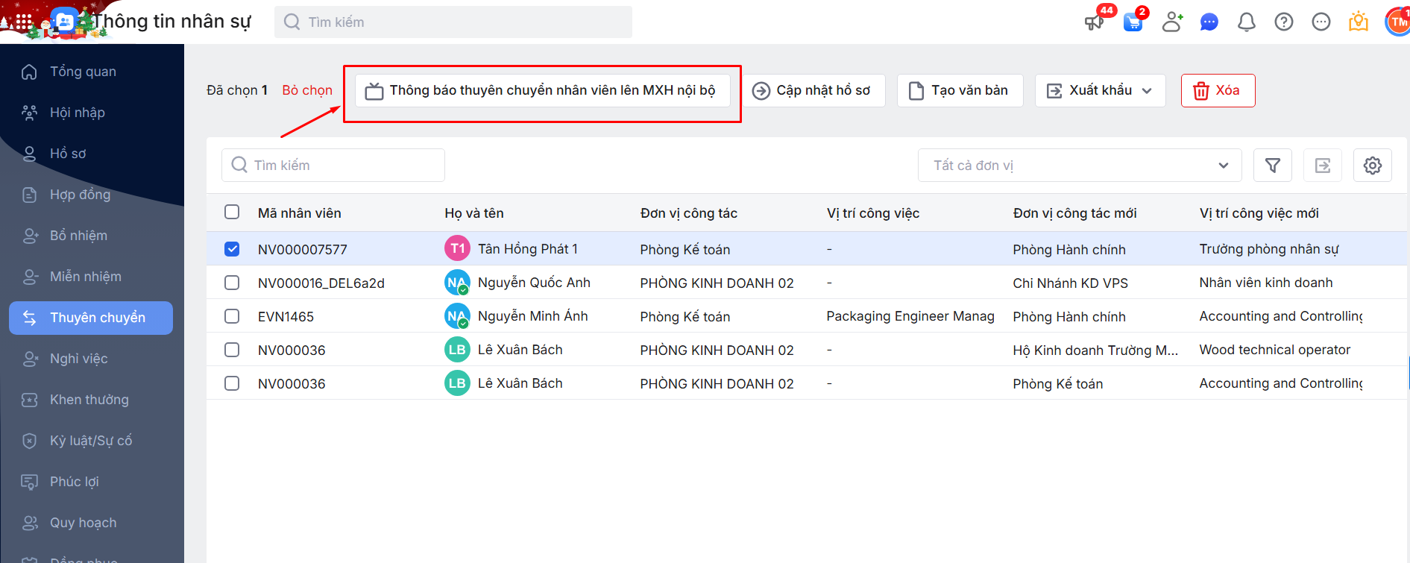Open the shopping cart icon
This screenshot has width=1410, height=563.
pos(1133,22)
